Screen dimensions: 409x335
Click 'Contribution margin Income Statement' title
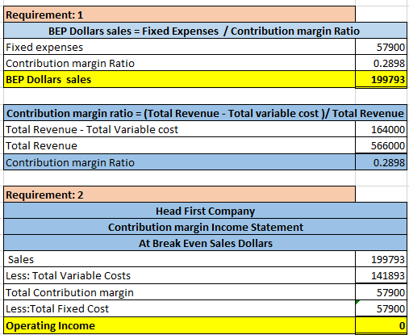(206, 227)
